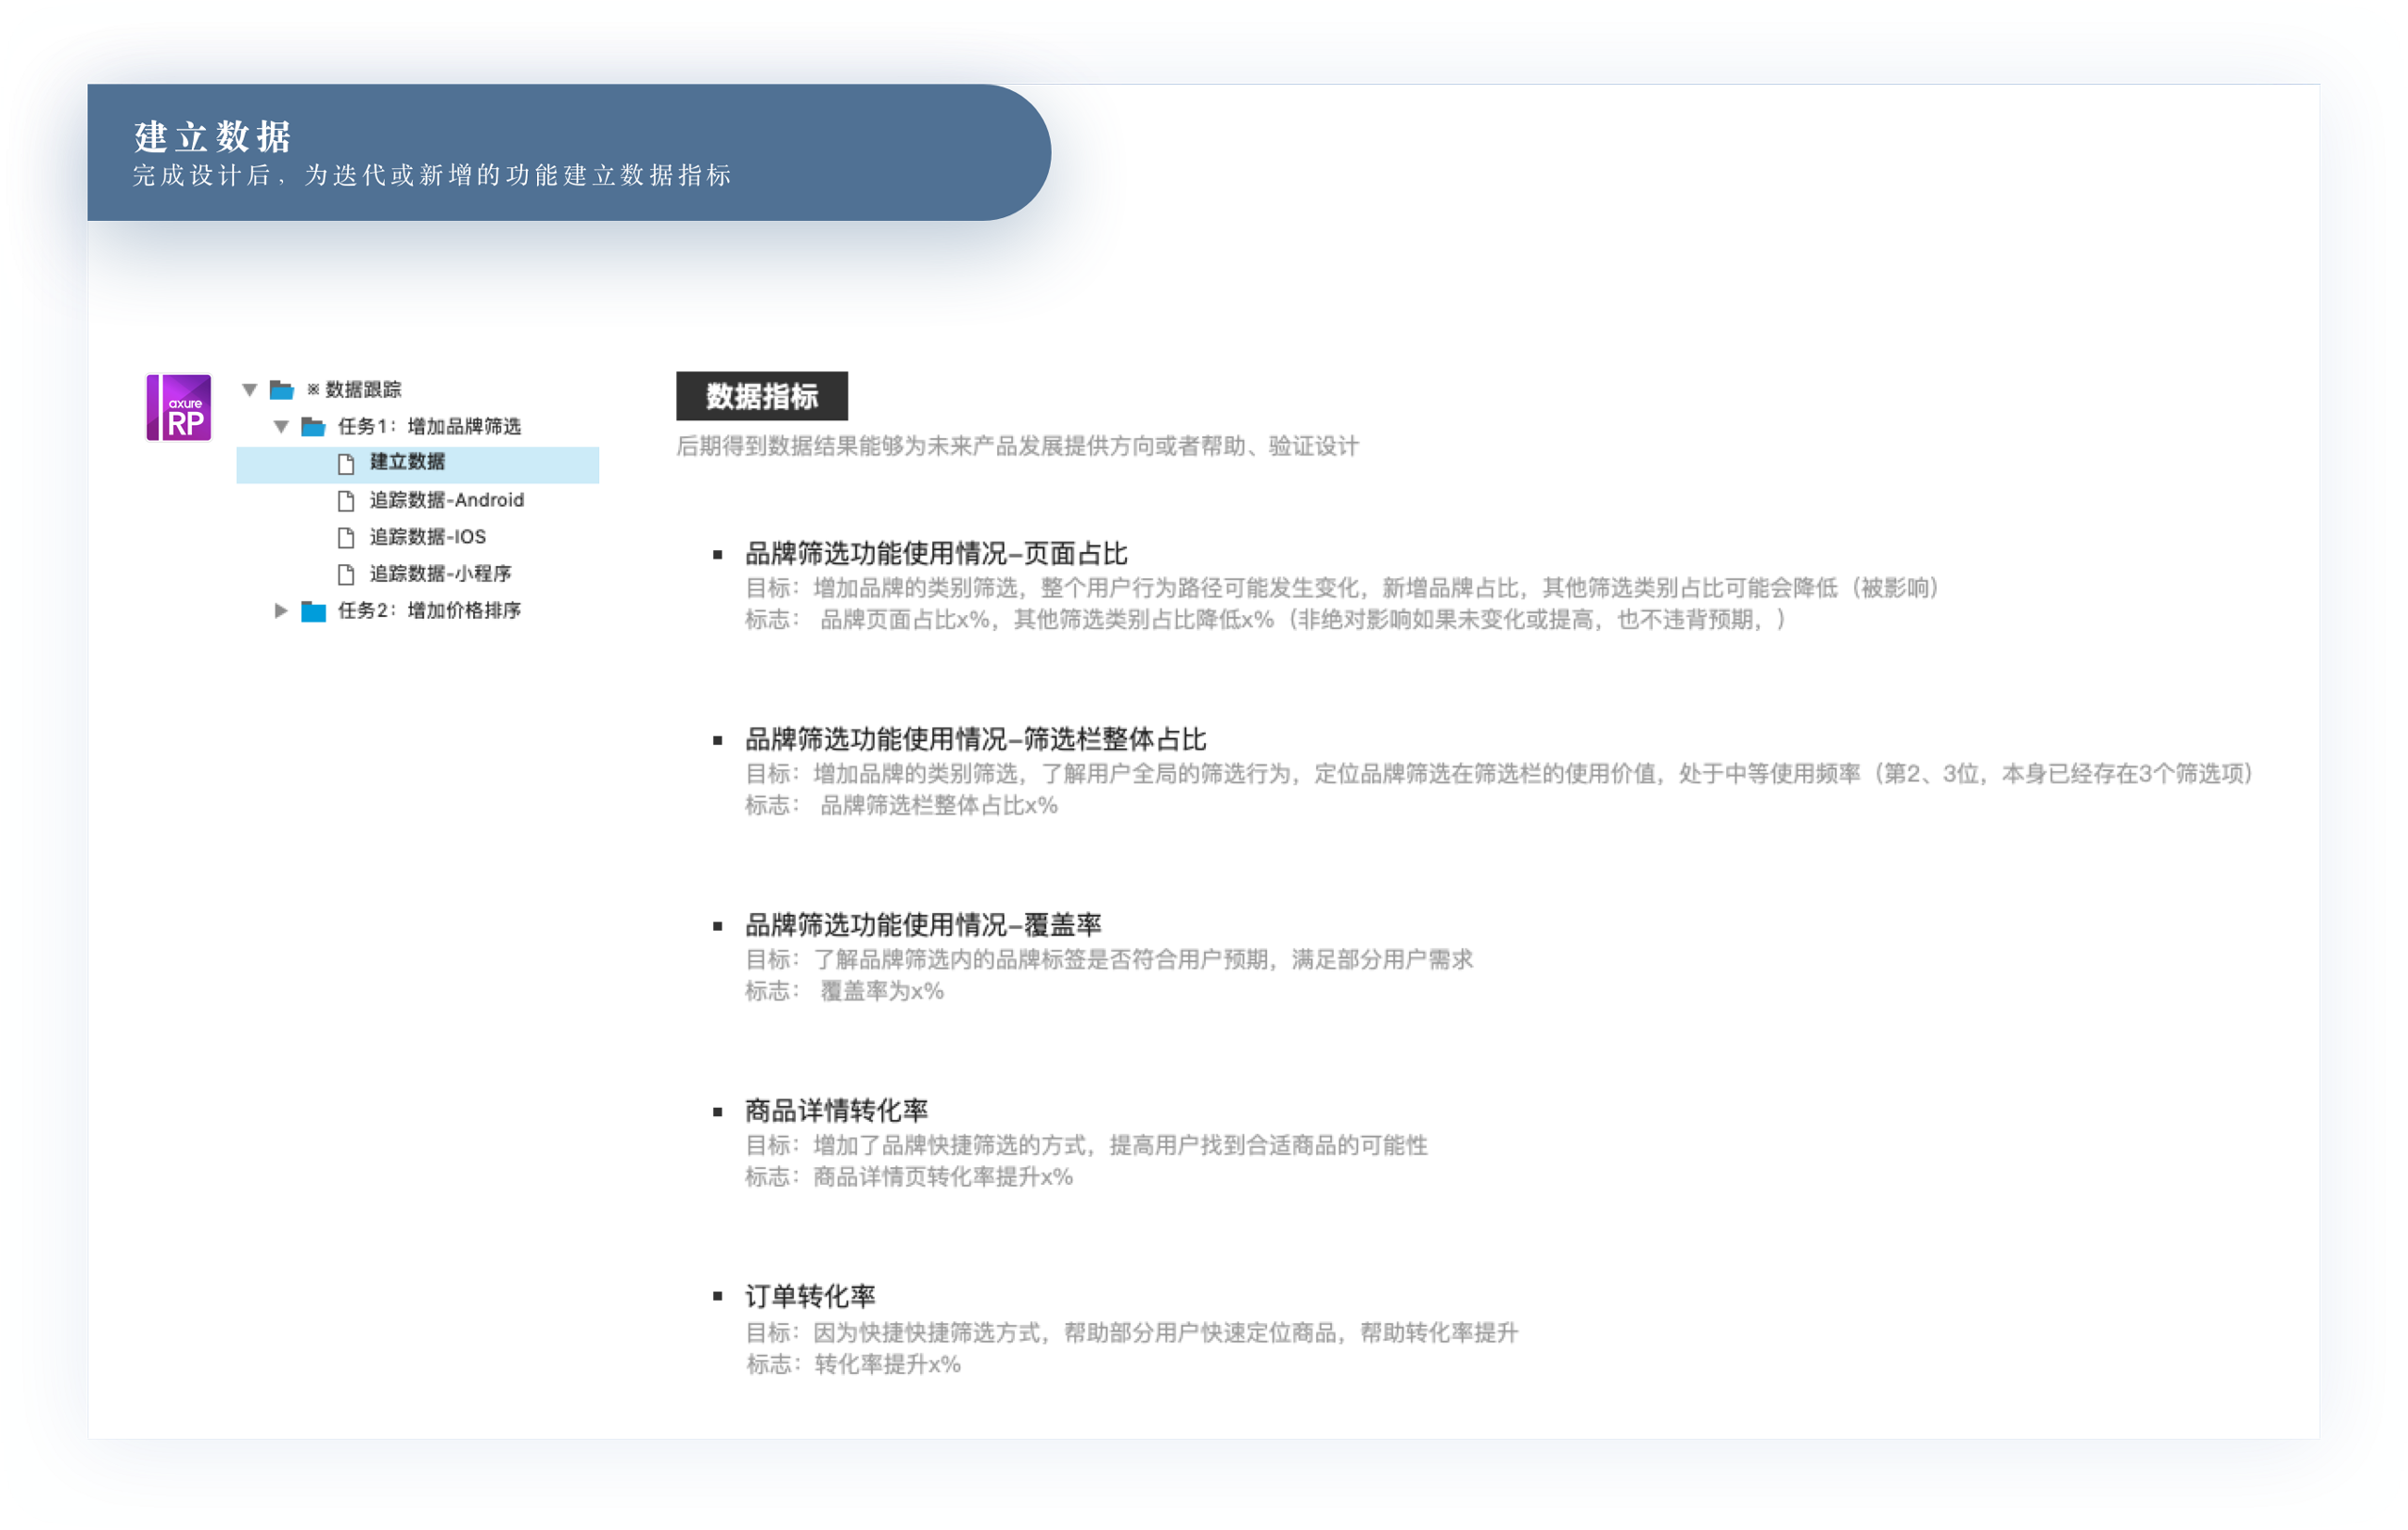Click heading 品牌筛选功能使用情况-页面占比
2408x1530 pixels.
click(936, 554)
